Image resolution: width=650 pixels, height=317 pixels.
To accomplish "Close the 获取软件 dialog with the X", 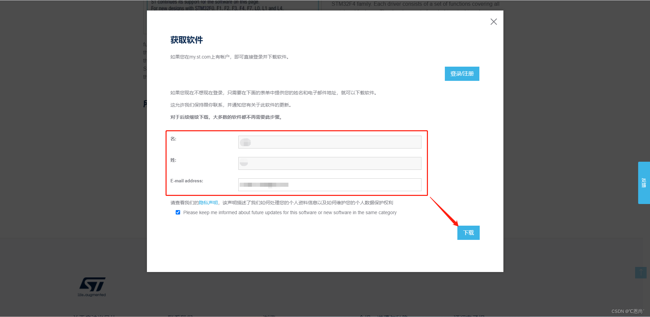I will pyautogui.click(x=494, y=22).
